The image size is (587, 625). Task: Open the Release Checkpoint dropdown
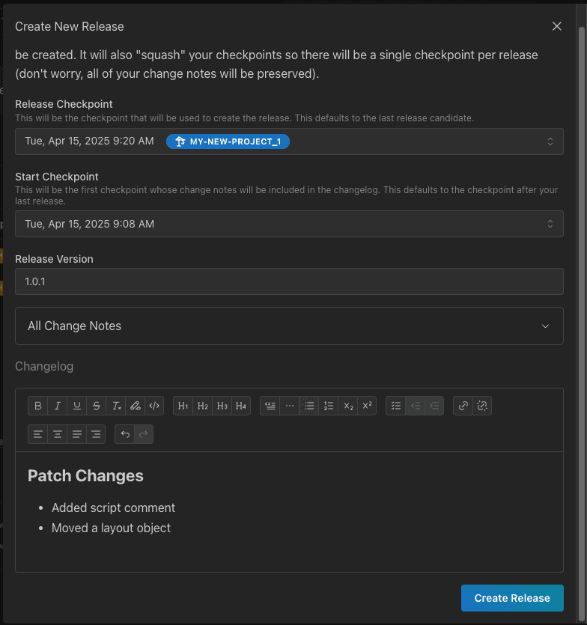pos(289,141)
